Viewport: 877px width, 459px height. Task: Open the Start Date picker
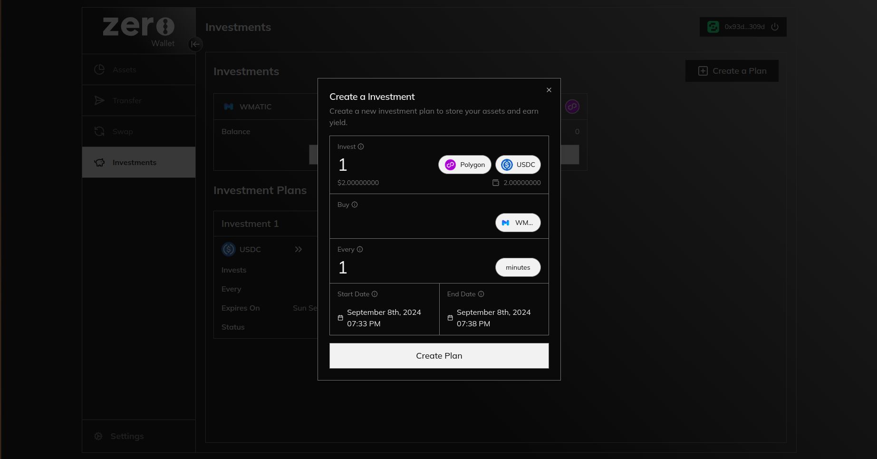(x=384, y=318)
